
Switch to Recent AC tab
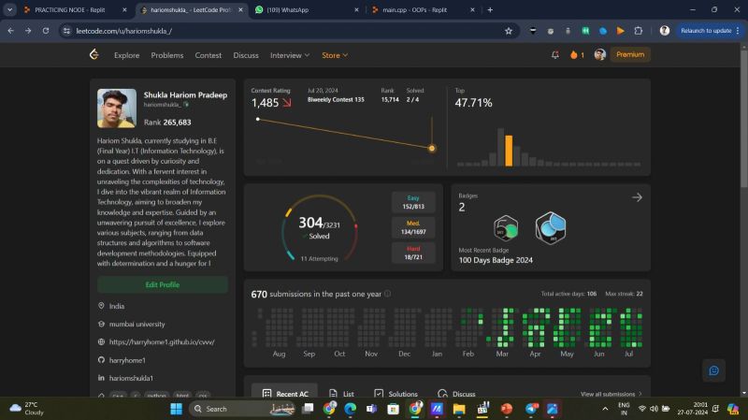(x=284, y=393)
